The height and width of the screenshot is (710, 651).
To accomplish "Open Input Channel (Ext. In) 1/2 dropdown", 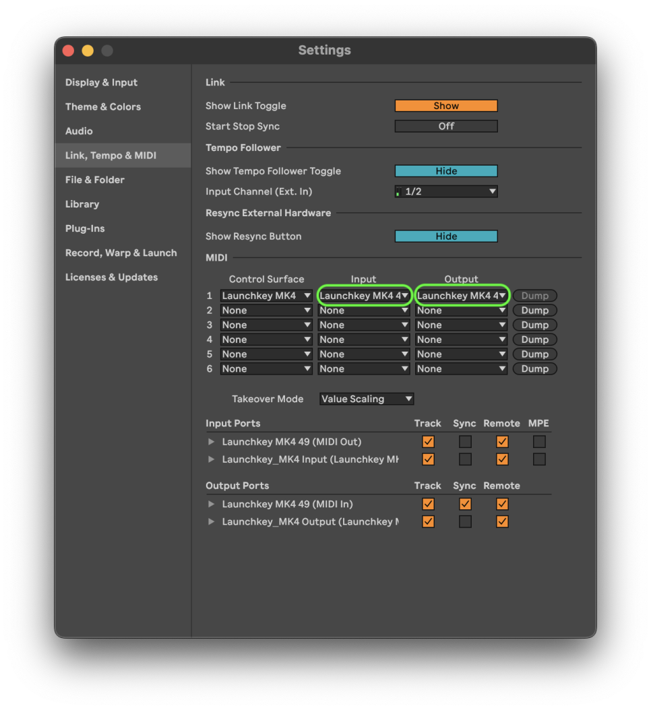I will (x=446, y=191).
